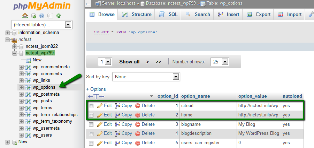Click pencil Edit icon for blogdescription row
This screenshot has height=148, width=314.
[x=100, y=133]
